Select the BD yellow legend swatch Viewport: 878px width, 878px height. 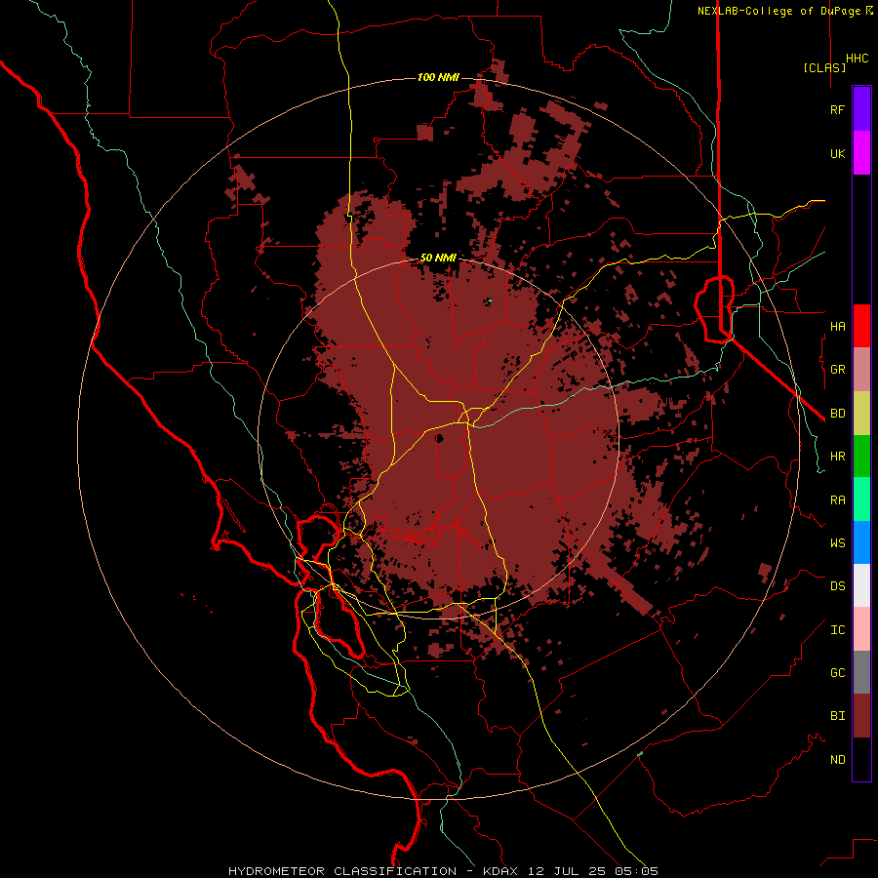[861, 413]
